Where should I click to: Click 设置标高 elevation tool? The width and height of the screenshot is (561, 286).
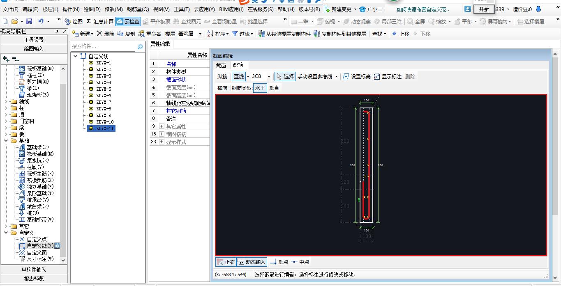(x=356, y=76)
